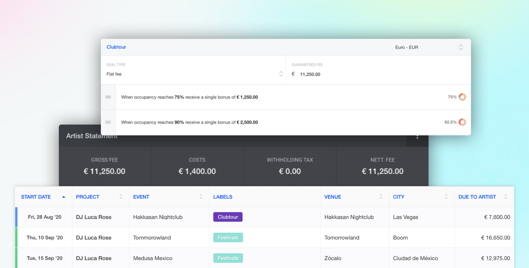Click the drag handle beside the 90% bonus rule
The height and width of the screenshot is (268, 529).
coord(108,122)
